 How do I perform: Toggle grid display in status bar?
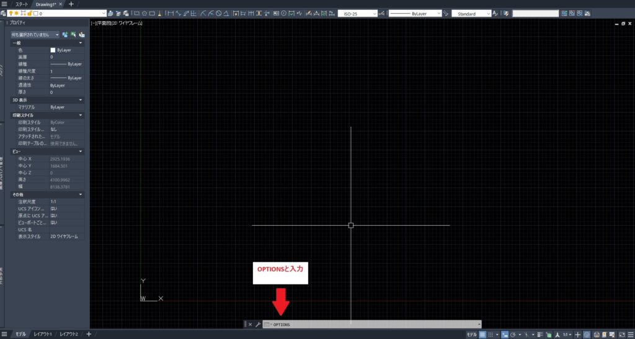(482, 334)
